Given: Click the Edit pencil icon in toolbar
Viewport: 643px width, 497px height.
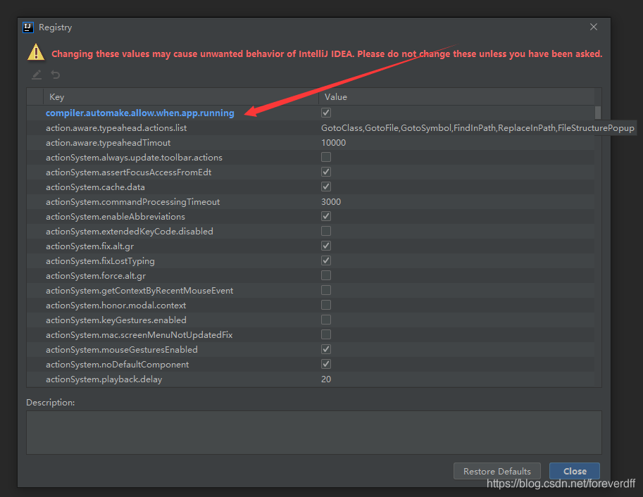Looking at the screenshot, I should [x=37, y=75].
